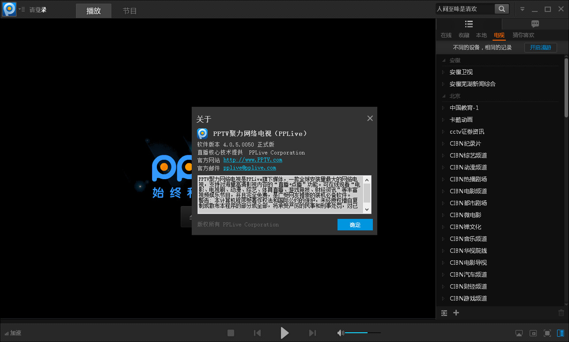Image resolution: width=569 pixels, height=342 pixels.
Task: Add item with the plus icon
Action: pyautogui.click(x=456, y=313)
